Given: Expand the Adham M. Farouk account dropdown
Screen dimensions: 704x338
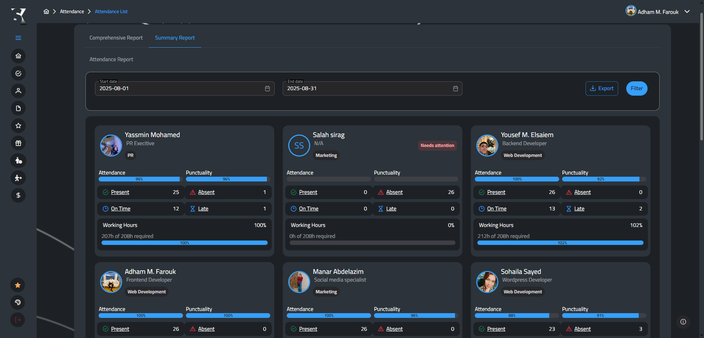Looking at the screenshot, I should tap(687, 12).
